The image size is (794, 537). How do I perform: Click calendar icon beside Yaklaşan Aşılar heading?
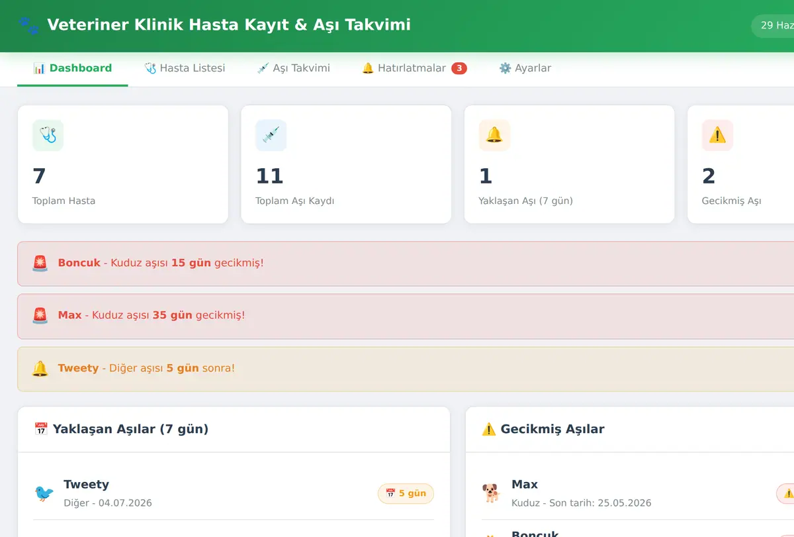pos(41,429)
